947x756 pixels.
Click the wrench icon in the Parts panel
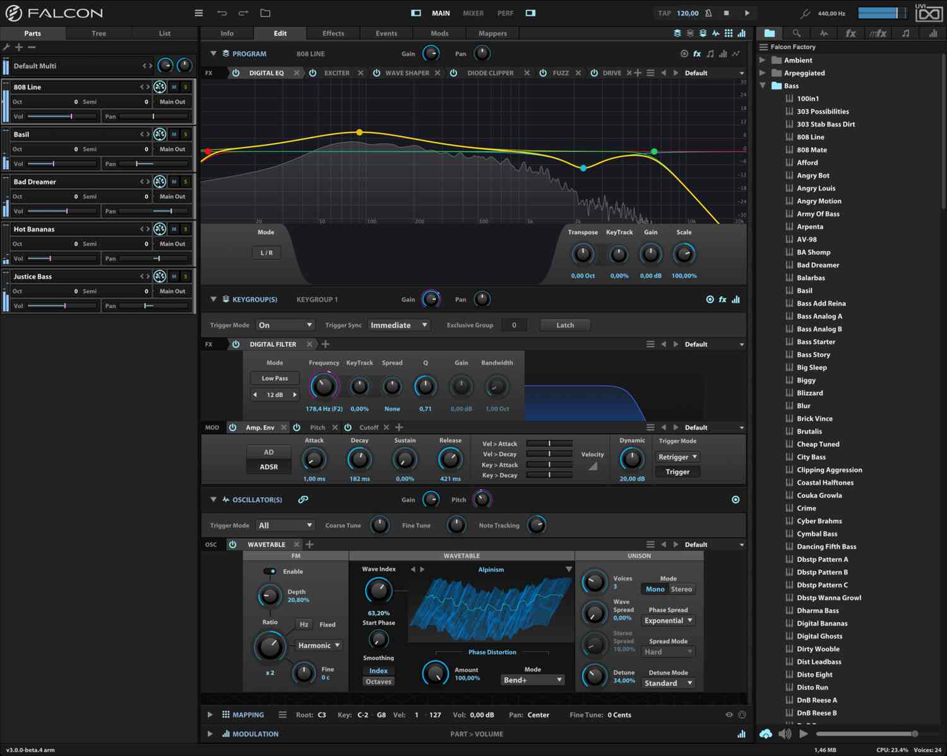tap(7, 47)
